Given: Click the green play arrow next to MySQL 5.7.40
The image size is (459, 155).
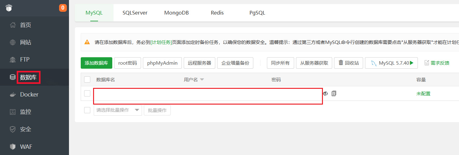Looking at the screenshot, I should [x=412, y=63].
